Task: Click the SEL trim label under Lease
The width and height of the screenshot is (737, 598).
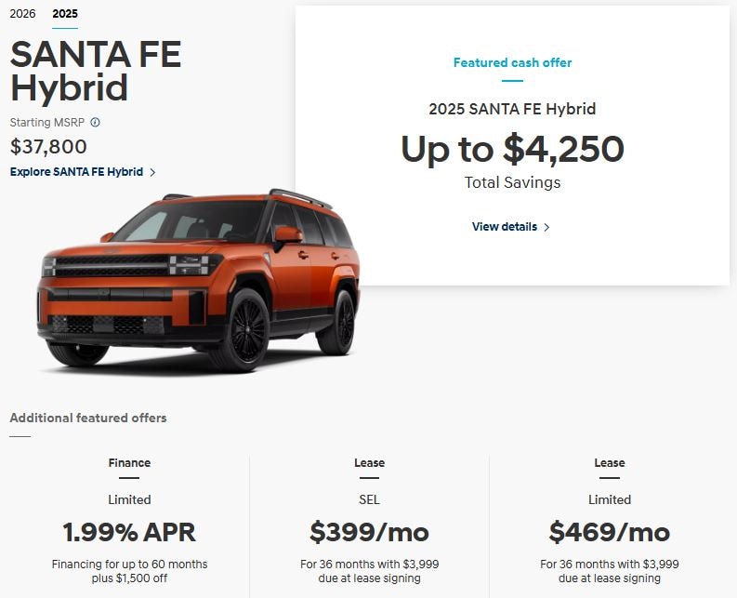Action: (369, 499)
